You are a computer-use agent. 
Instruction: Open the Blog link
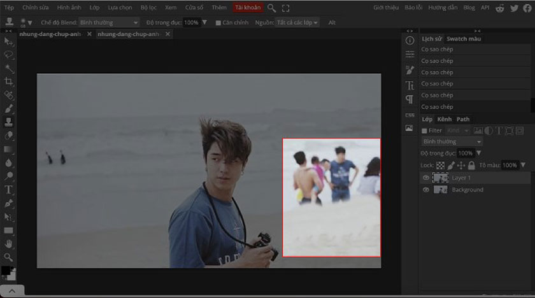coord(469,8)
